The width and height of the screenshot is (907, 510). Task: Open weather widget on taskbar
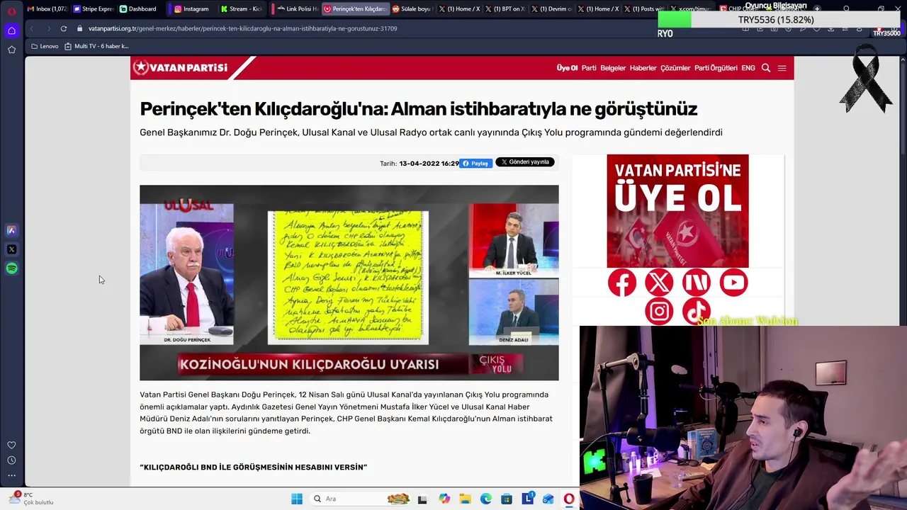[32, 499]
